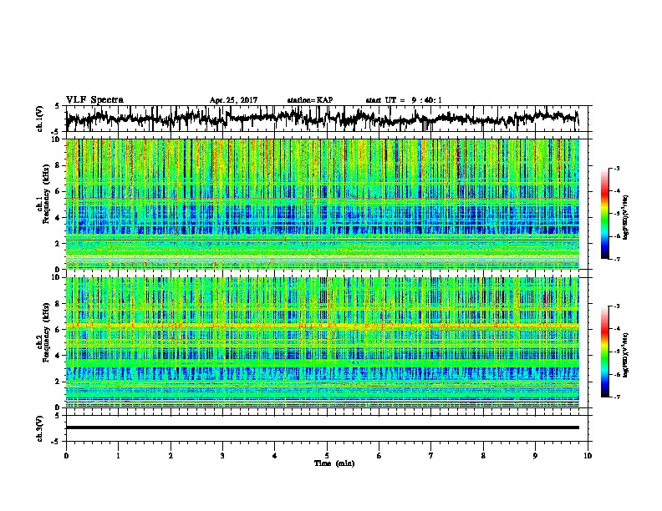
Task: Click time axis tick label '8'
Action: point(483,456)
